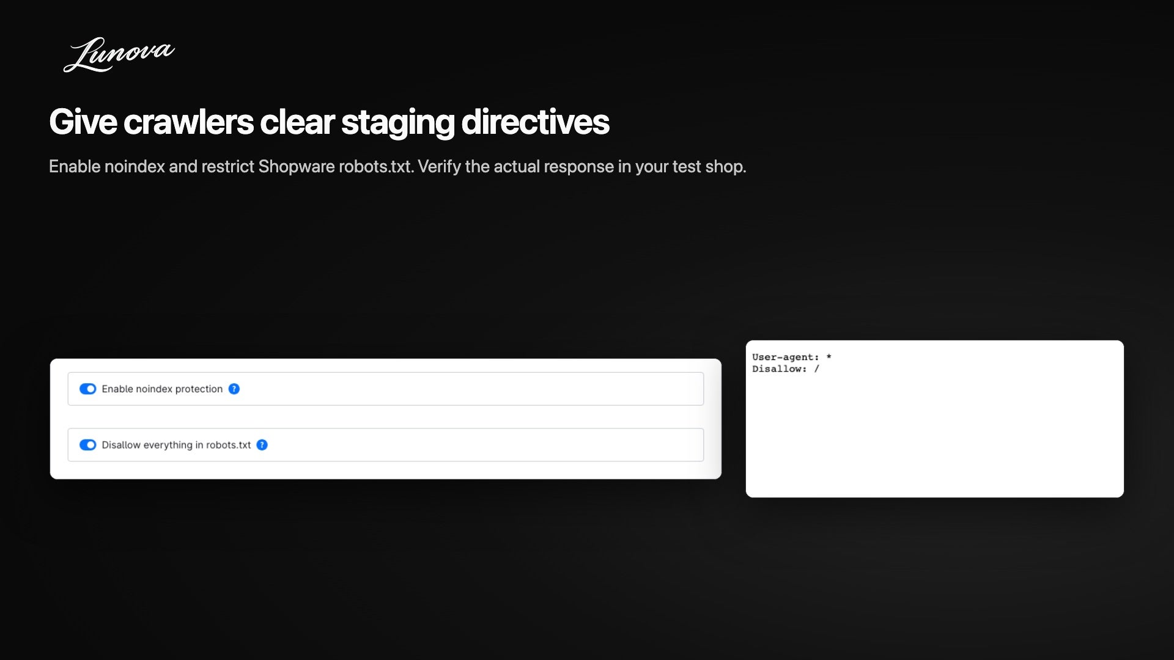Click the Disallow: / line in preview
1174x660 pixels.
click(x=785, y=369)
